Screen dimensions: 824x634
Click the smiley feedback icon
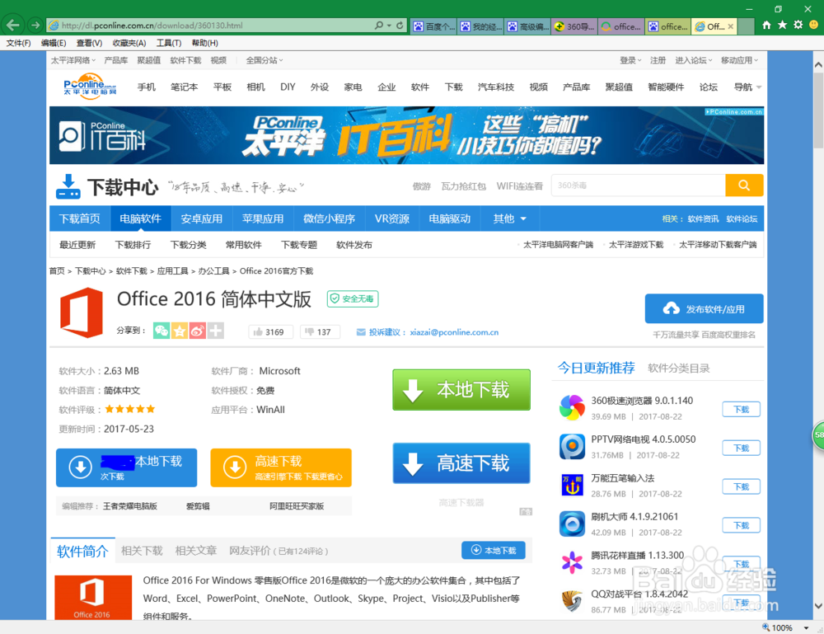coord(813,25)
